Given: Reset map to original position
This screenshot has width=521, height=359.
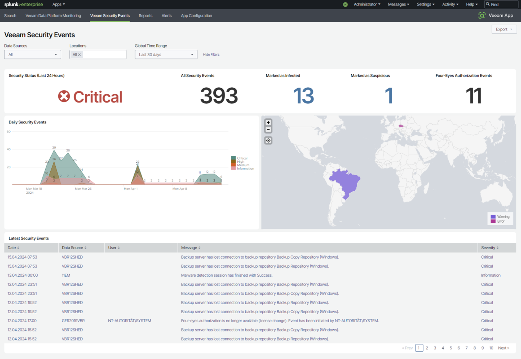Looking at the screenshot, I should [x=268, y=140].
